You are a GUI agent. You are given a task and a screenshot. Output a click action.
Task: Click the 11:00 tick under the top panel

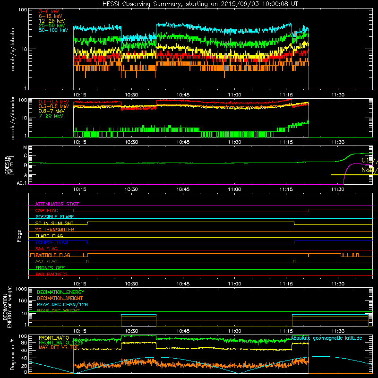[234, 95]
